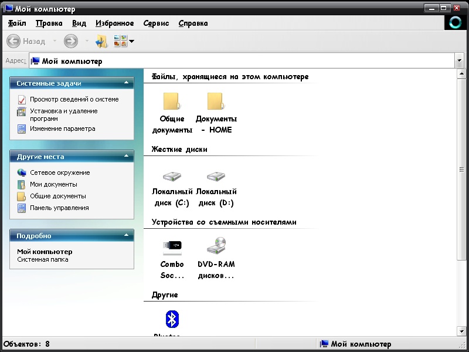
Task: Open the Справка menu
Action: tap(193, 23)
